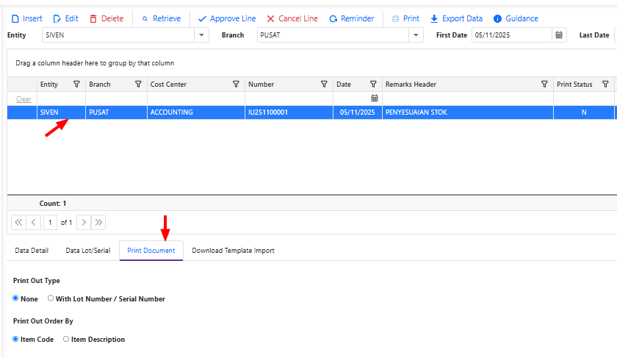
Task: Open filter for Number column
Action: pyautogui.click(x=324, y=85)
